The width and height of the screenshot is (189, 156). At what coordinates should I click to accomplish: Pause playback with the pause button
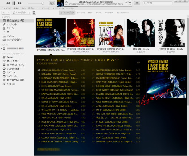pos(14,3)
